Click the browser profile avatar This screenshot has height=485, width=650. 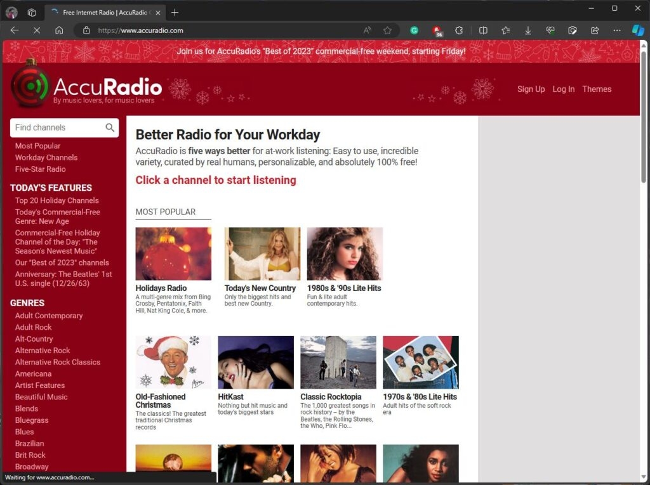[x=11, y=13]
